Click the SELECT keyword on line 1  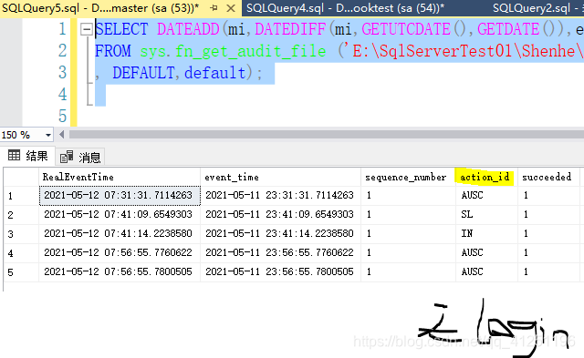click(x=121, y=29)
